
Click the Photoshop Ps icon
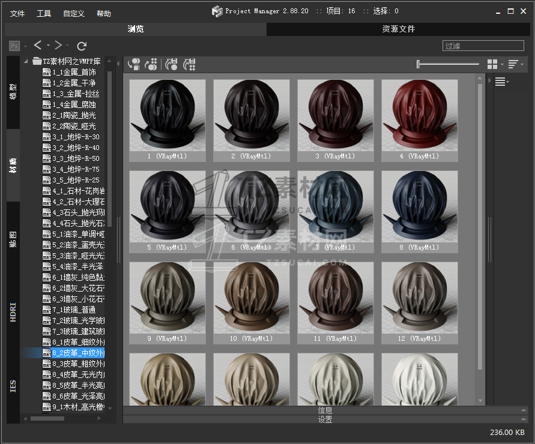(14, 46)
